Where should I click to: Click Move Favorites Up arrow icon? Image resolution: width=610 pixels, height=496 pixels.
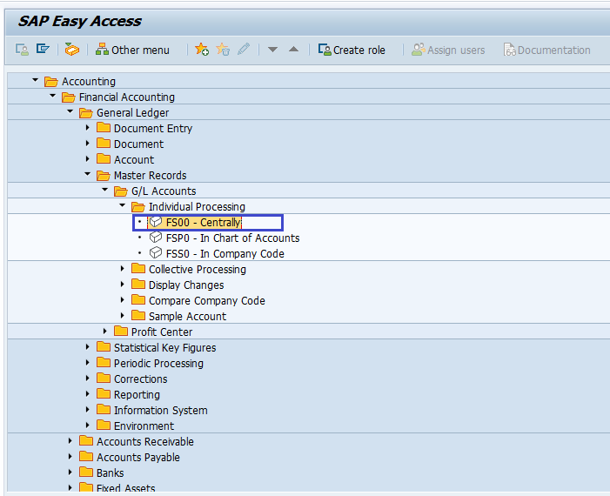tap(294, 49)
